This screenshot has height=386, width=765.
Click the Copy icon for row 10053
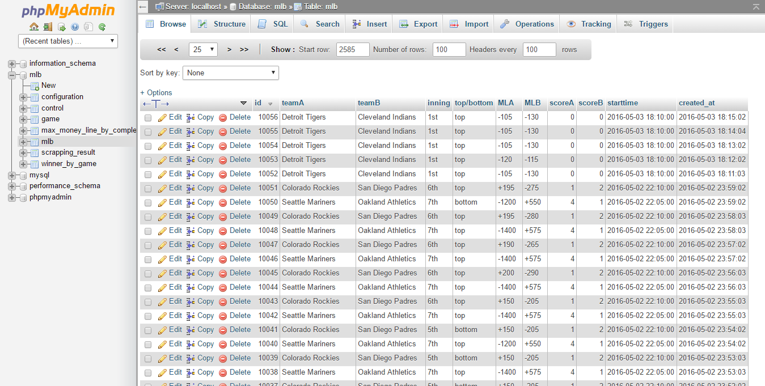[191, 160]
